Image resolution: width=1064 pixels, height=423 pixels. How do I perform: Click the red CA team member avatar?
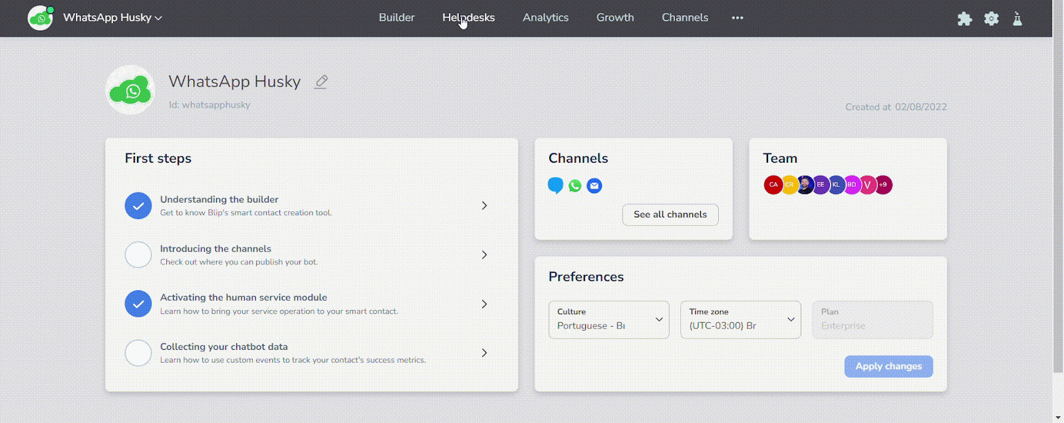pyautogui.click(x=773, y=185)
